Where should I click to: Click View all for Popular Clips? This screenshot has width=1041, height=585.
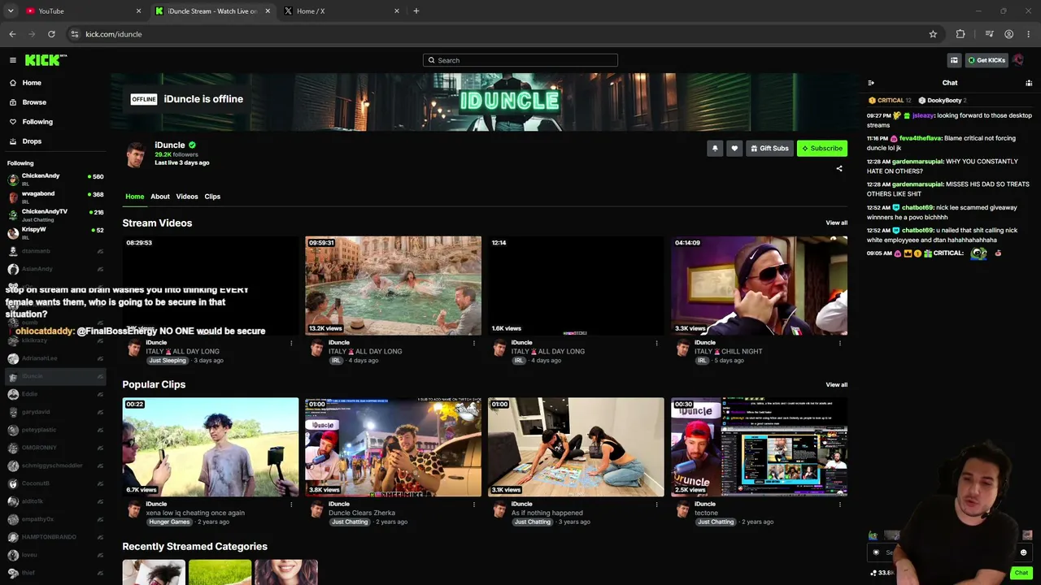(x=837, y=384)
